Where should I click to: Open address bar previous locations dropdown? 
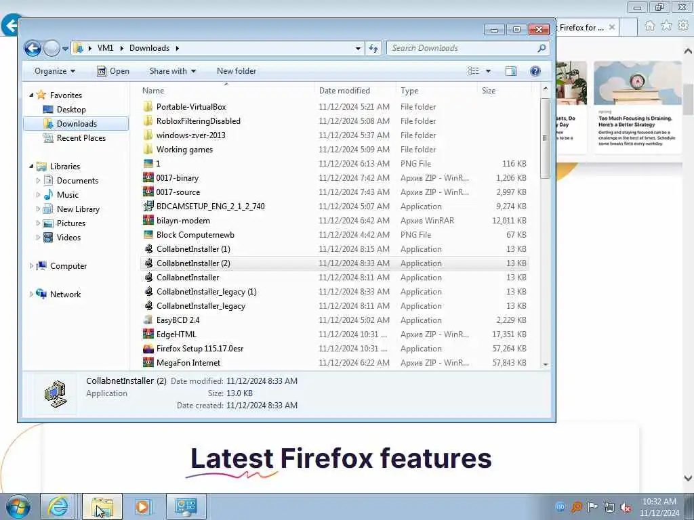tap(358, 48)
